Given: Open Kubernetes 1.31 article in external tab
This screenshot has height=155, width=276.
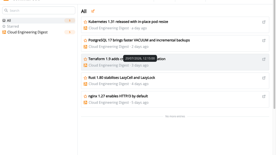Looking at the screenshot, I should [x=264, y=22].
